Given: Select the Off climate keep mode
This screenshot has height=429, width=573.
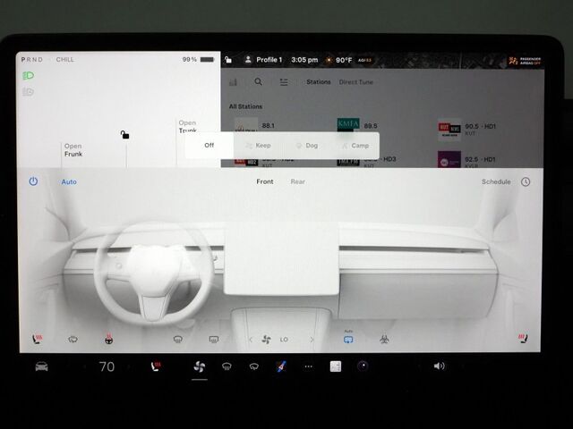Looking at the screenshot, I should coord(209,145).
